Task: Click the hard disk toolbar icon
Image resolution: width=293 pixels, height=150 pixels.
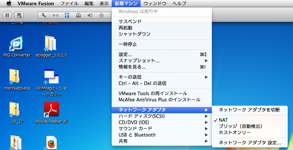Action: 67,15
